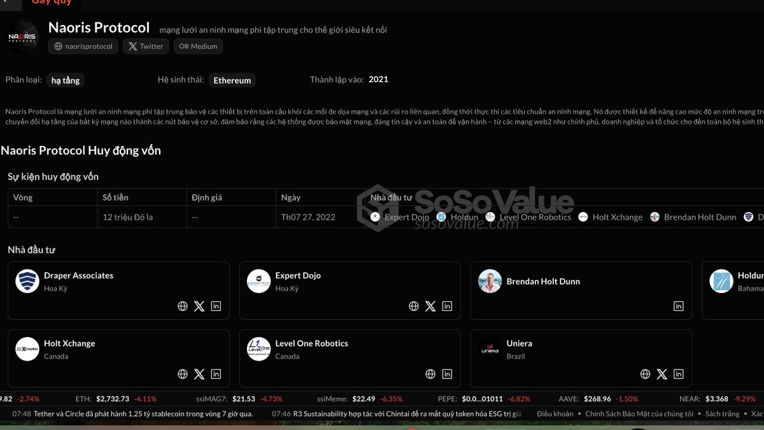764x430 pixels.
Task: Select Holdun in the funding table row
Action: [x=457, y=217]
